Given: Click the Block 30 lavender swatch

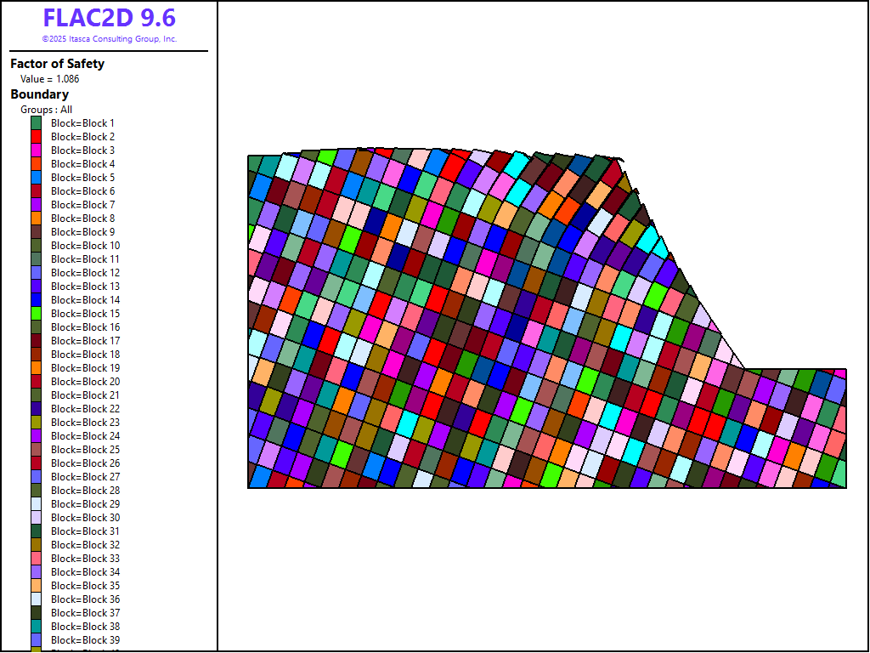Looking at the screenshot, I should coord(37,518).
